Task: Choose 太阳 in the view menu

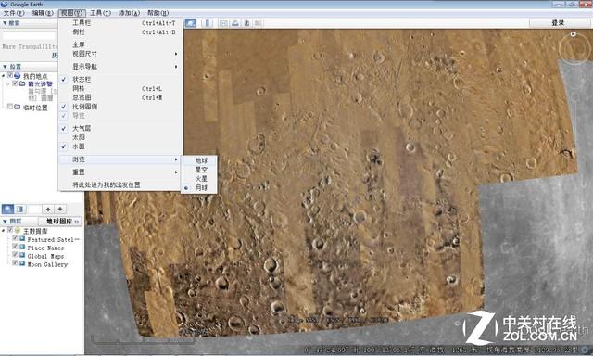Action: click(120, 137)
